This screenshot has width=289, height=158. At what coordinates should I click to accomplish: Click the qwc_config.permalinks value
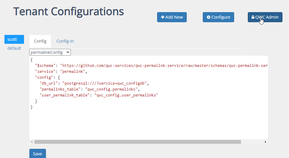pos(112,89)
